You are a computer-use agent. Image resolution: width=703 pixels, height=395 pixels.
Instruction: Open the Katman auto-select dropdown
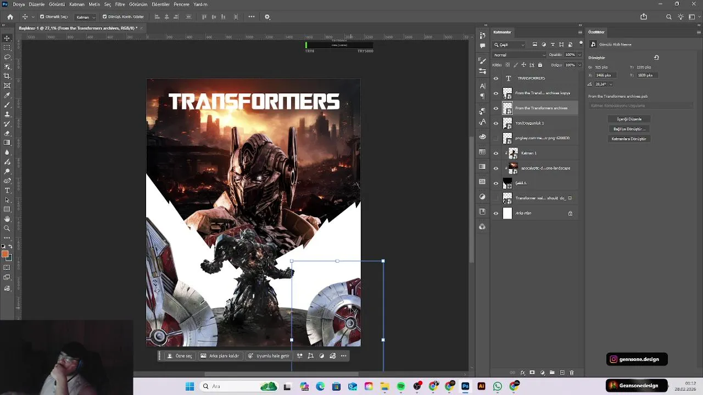point(85,17)
